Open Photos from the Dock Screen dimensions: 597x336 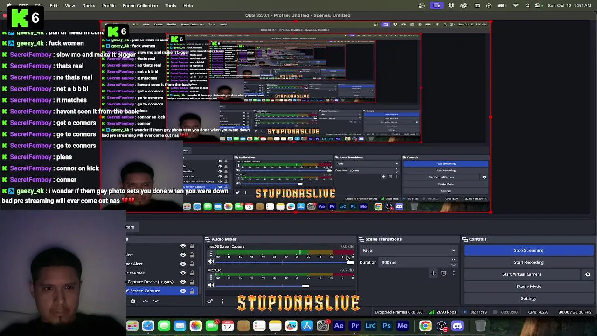(195, 326)
